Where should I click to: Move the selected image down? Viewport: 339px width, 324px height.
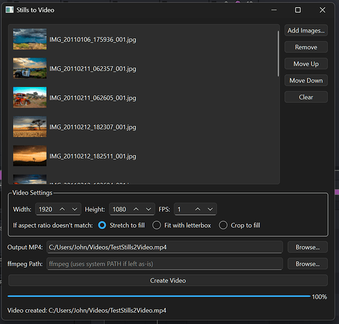[x=306, y=80]
